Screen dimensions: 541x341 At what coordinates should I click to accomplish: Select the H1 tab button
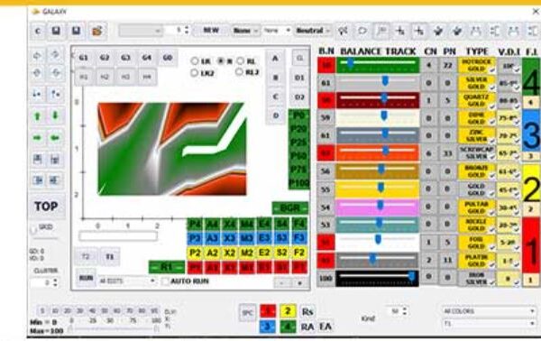tap(83, 77)
